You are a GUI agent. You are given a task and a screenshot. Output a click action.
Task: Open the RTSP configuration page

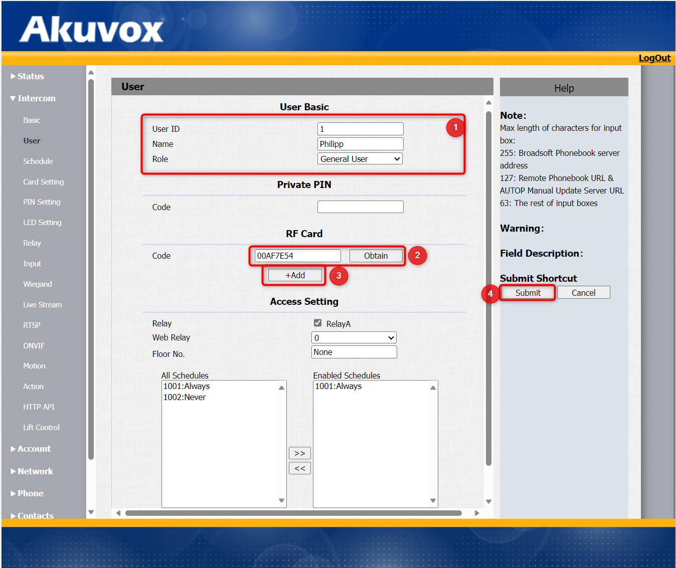32,325
